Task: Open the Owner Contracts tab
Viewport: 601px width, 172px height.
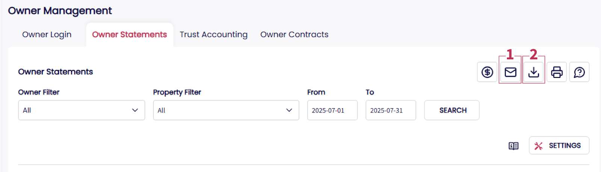Action: pos(294,34)
